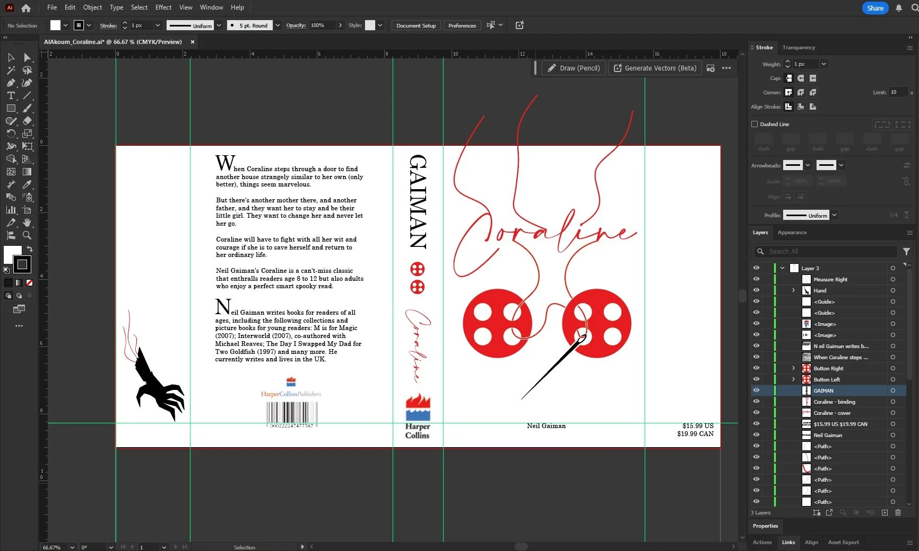This screenshot has height=551, width=919.
Task: Expand the Hand sublayer group
Action: [x=793, y=290]
